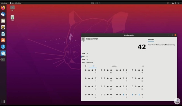Open the jay home folder on desktop
182x106 pixels.
coord(12,8)
